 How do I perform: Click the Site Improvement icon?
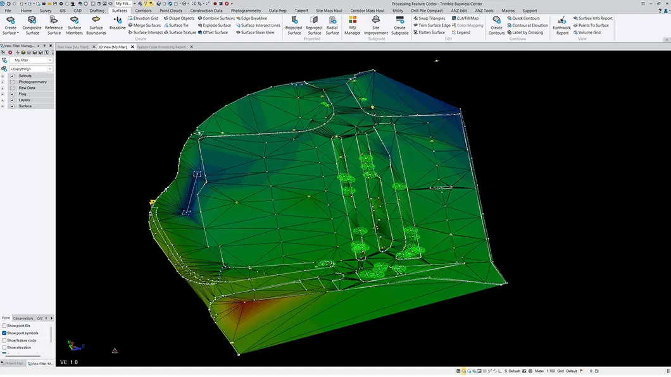click(375, 21)
